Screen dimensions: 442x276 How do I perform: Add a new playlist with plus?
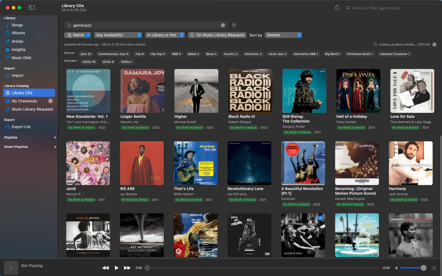click(55, 137)
